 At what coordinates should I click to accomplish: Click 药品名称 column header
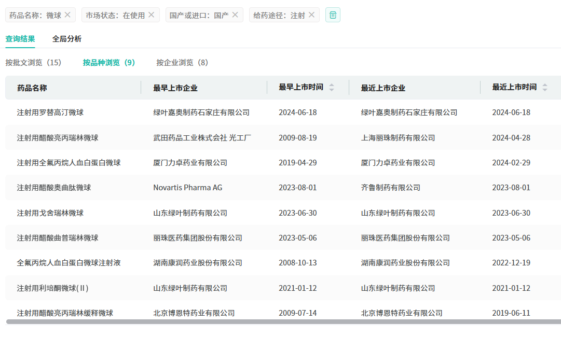[32, 88]
